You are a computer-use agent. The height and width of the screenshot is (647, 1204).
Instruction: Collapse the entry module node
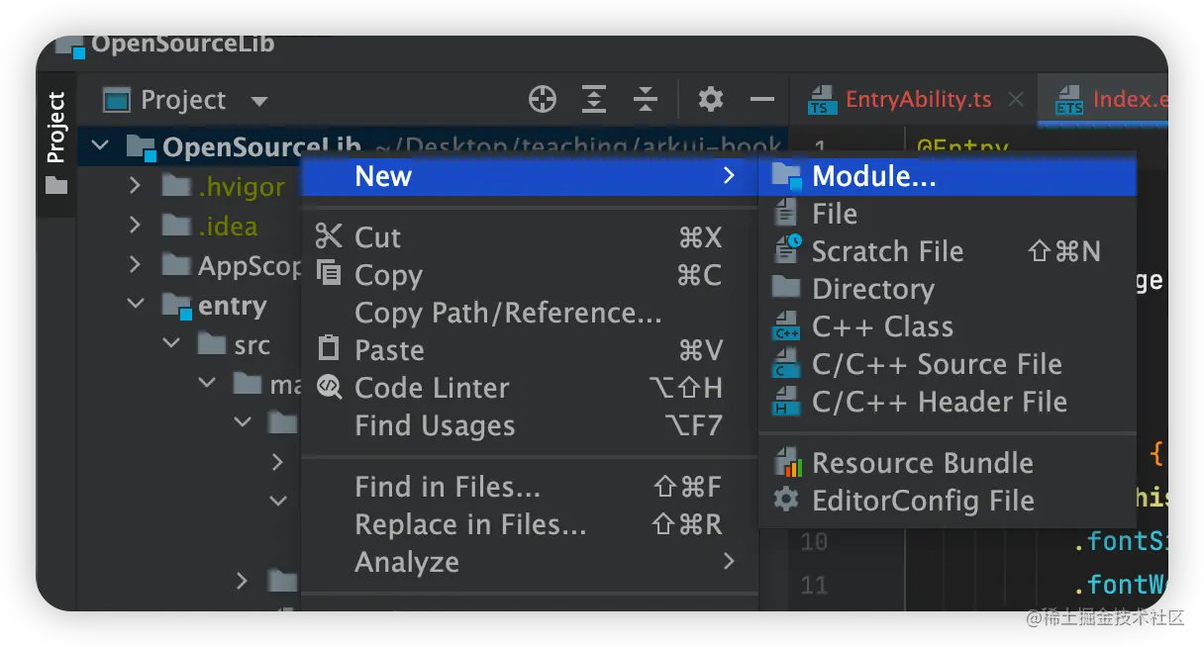pos(137,305)
